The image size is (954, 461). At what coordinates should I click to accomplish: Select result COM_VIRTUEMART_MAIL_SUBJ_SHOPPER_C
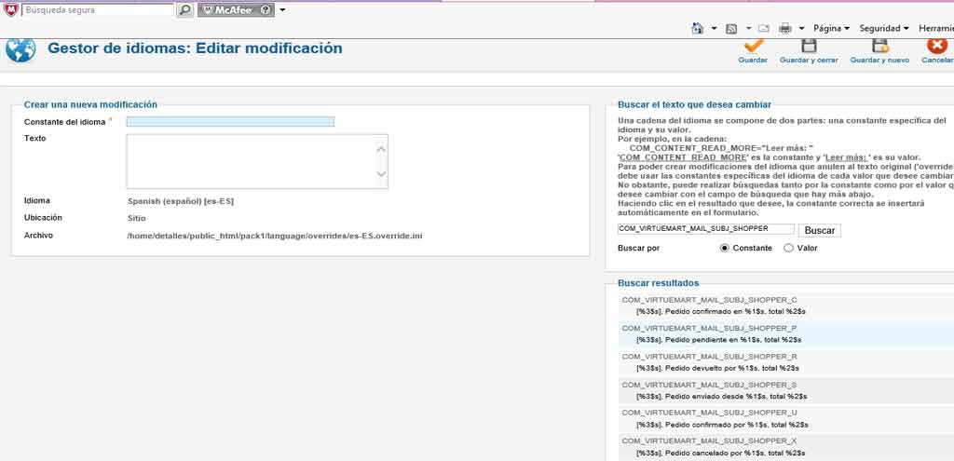pyautogui.click(x=709, y=299)
